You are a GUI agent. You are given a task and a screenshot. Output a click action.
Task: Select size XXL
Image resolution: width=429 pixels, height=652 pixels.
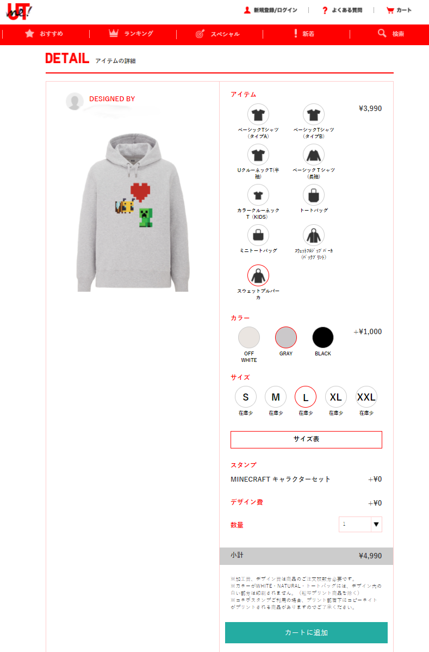click(x=366, y=397)
